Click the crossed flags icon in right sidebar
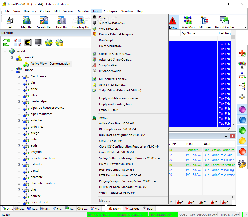The image size is (248, 217). 242,65
